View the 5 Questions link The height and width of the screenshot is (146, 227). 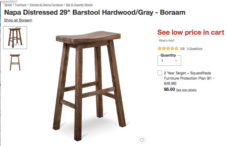pyautogui.click(x=195, y=48)
